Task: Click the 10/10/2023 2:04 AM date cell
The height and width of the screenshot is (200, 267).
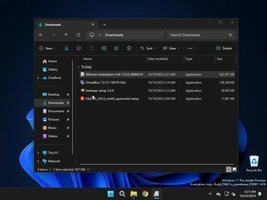Action: click(162, 98)
